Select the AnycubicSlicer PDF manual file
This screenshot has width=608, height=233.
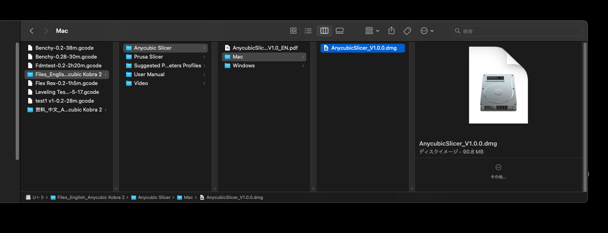pos(265,48)
